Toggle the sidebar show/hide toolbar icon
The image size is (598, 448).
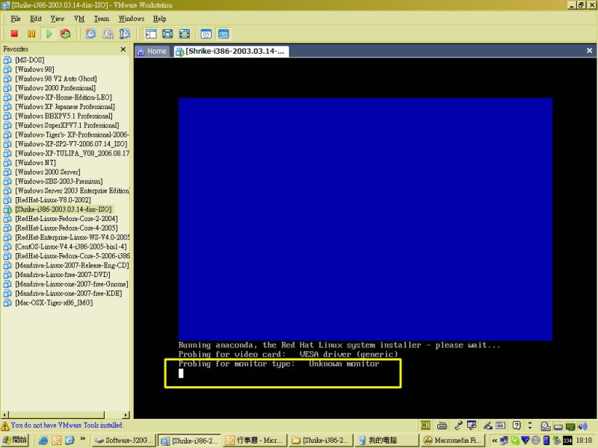coord(151,34)
